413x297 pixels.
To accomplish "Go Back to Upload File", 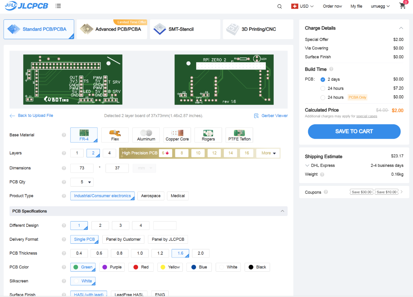I will (31, 116).
